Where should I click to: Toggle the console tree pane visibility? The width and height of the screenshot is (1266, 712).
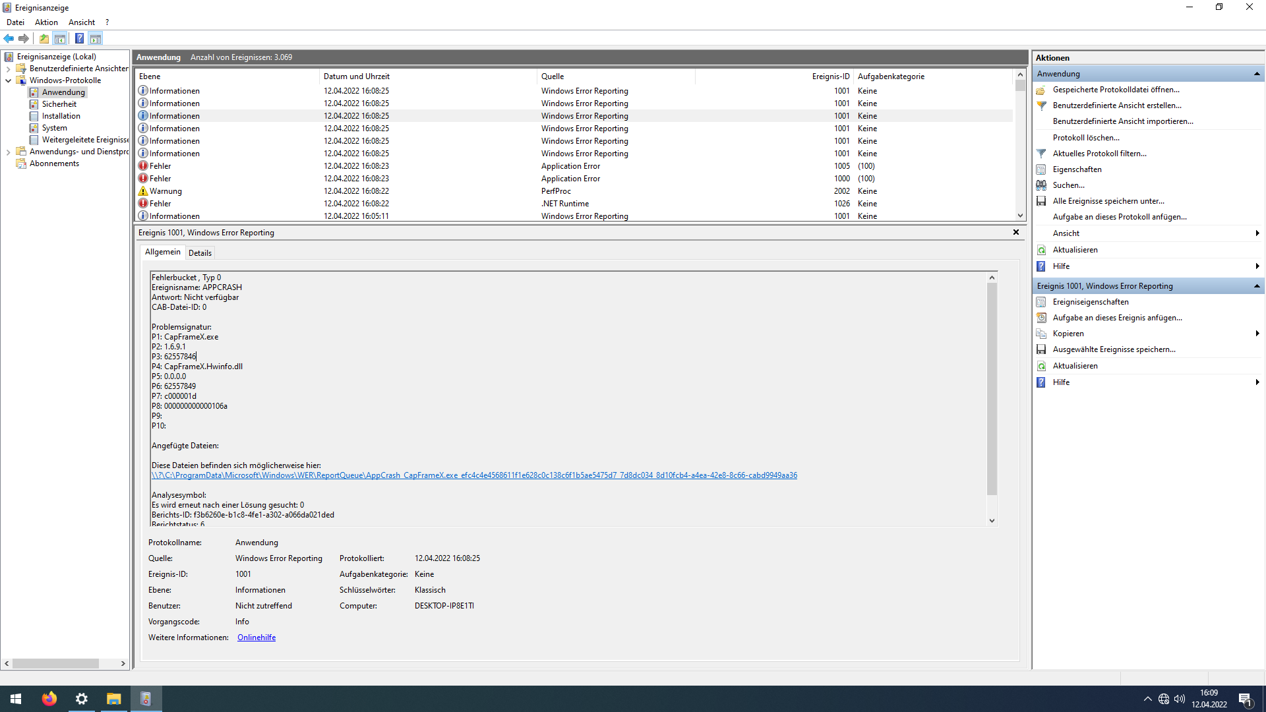coord(61,38)
